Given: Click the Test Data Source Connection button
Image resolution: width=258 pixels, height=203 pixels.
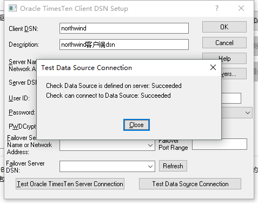Looking at the screenshot, I should pos(190,184).
